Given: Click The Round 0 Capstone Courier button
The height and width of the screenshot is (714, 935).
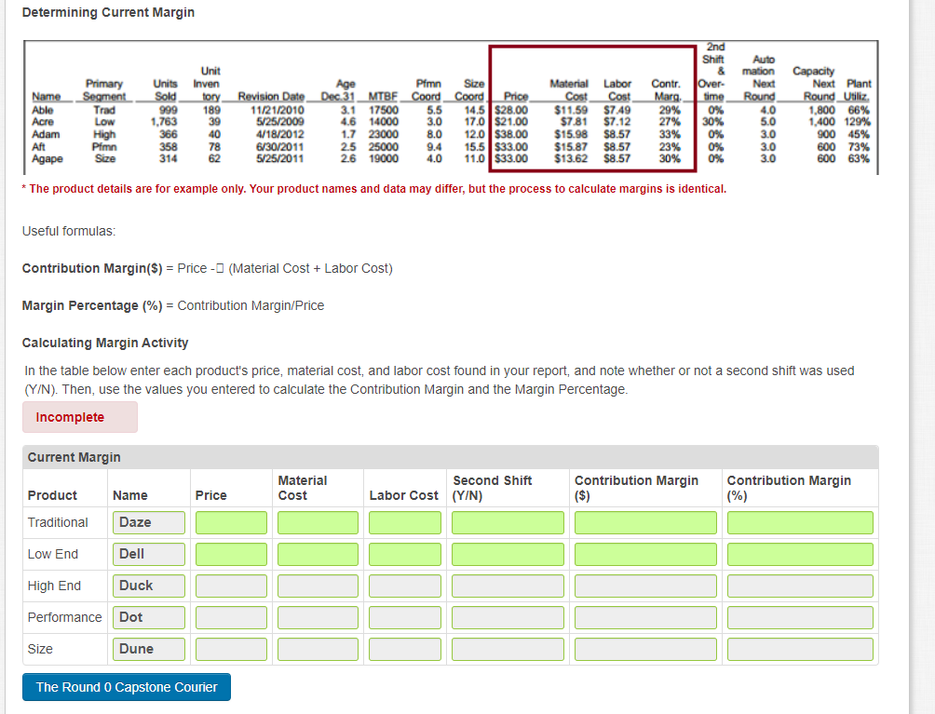Looking at the screenshot, I should click(126, 687).
